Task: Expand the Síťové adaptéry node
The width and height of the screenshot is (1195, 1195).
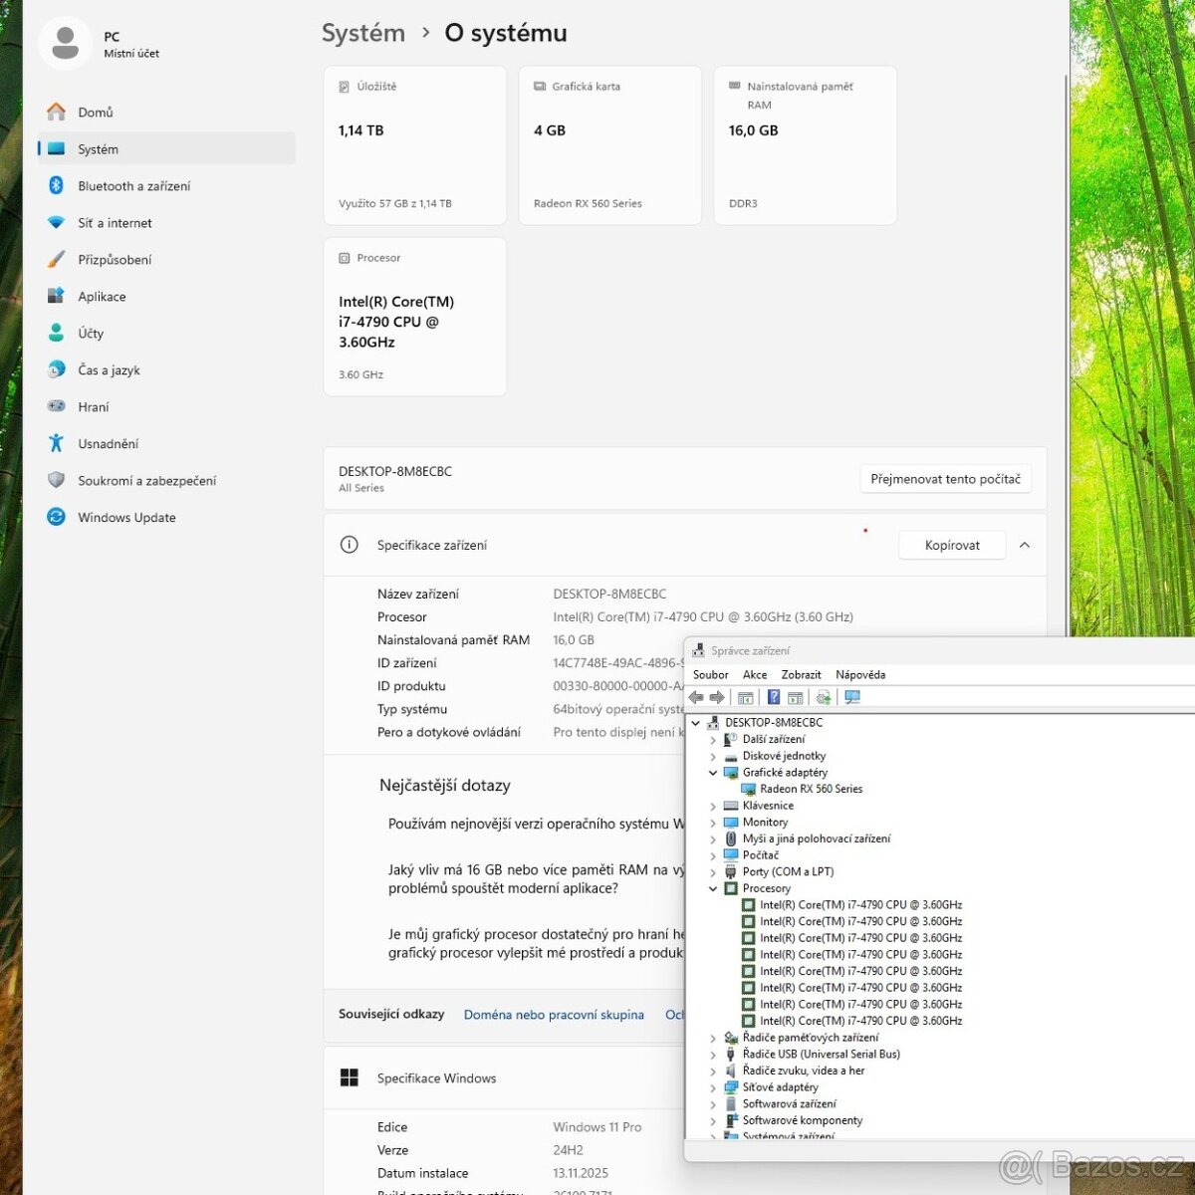Action: (x=713, y=1087)
